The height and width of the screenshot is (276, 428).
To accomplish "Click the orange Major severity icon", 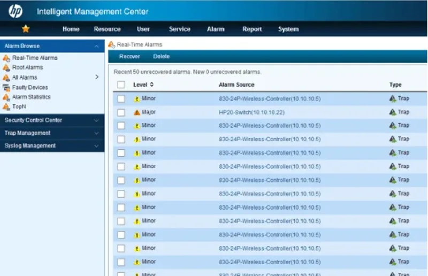I will pos(137,112).
